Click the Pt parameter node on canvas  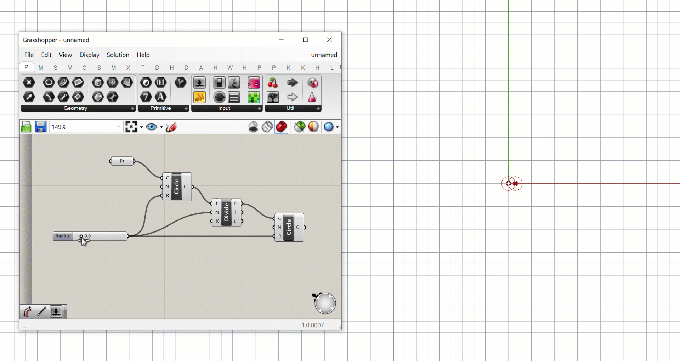[122, 161]
